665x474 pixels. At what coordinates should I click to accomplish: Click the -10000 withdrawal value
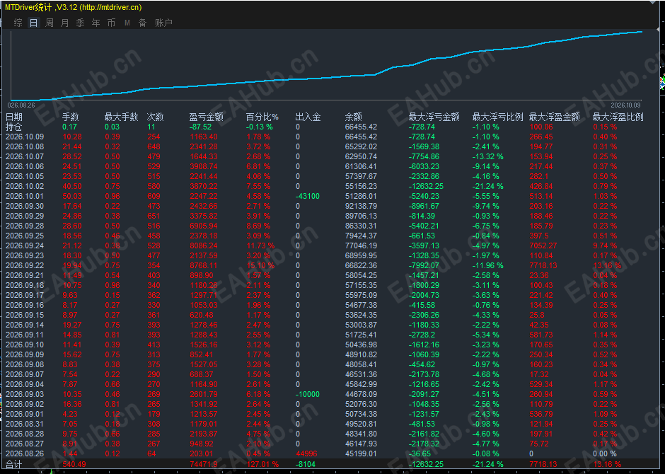(x=308, y=394)
